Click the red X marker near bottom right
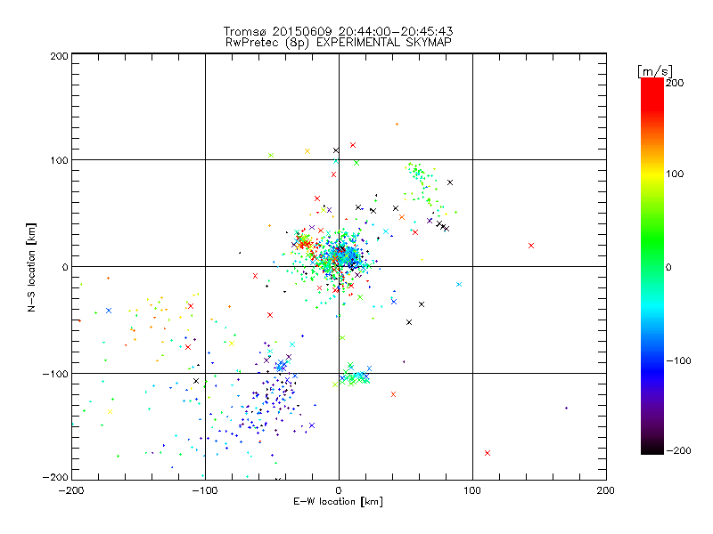The width and height of the screenshot is (713, 534). tap(488, 453)
